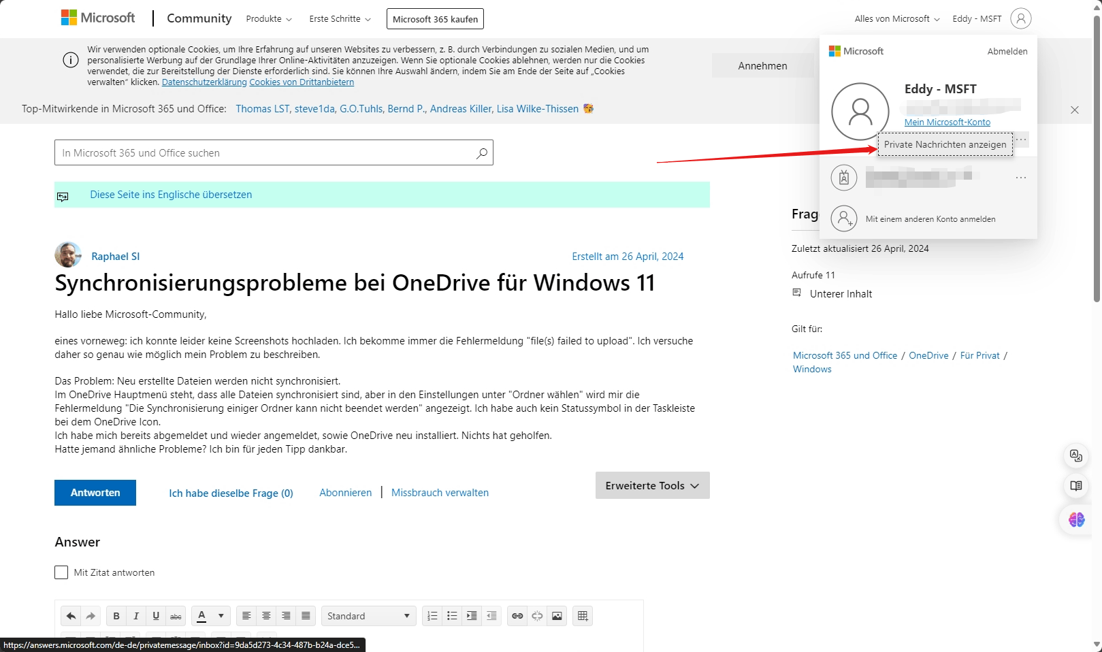The height and width of the screenshot is (652, 1102).
Task: Check the Mit Zitat antworten checkbox
Action: pos(61,572)
